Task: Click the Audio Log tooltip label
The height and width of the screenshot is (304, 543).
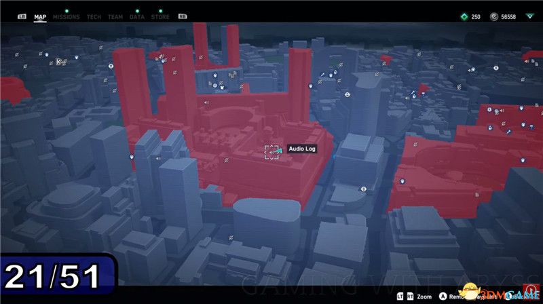Action: pos(302,149)
